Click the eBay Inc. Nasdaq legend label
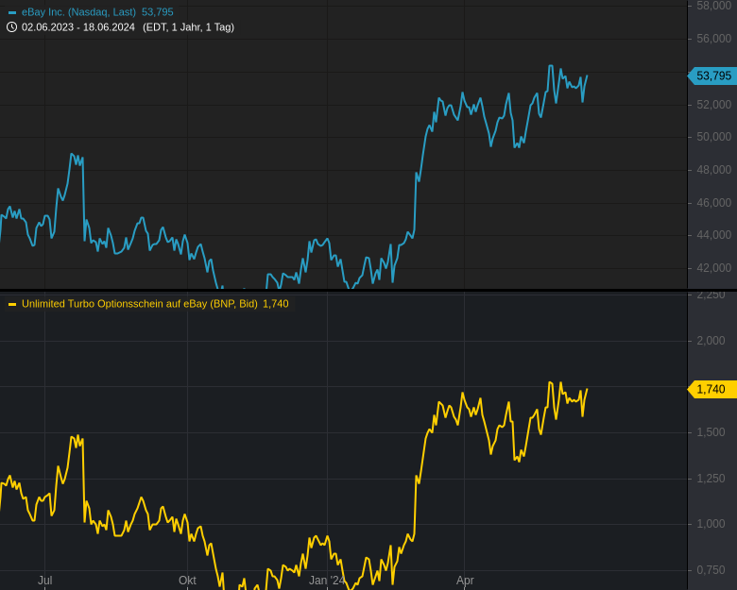Image resolution: width=737 pixels, height=590 pixels. click(78, 12)
